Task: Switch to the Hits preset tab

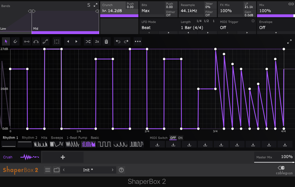Action: 44,138
